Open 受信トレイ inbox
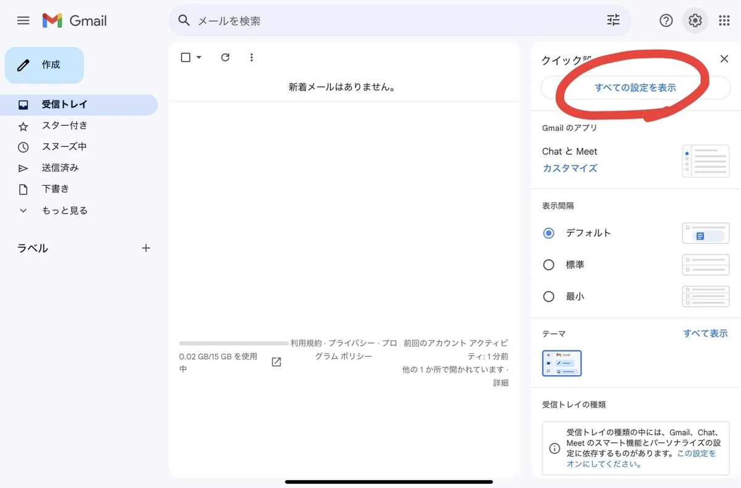Image resolution: width=741 pixels, height=488 pixels. click(79, 105)
